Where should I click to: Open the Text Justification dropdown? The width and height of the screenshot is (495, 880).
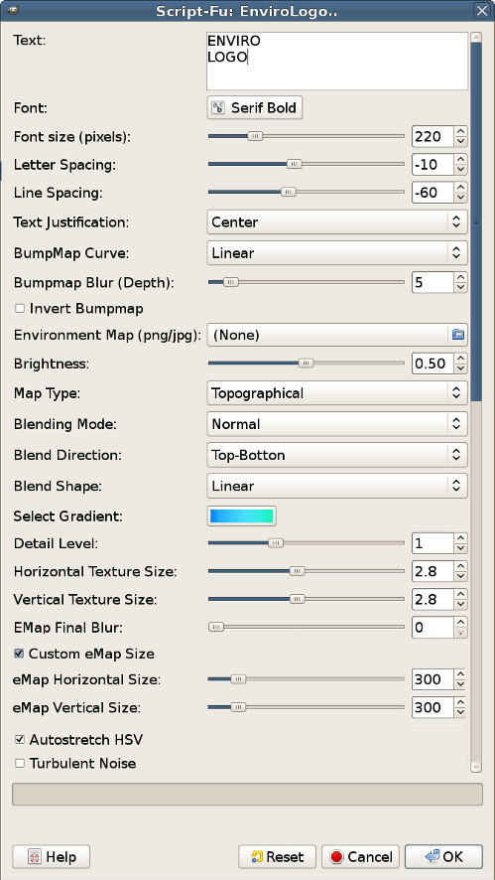click(337, 222)
